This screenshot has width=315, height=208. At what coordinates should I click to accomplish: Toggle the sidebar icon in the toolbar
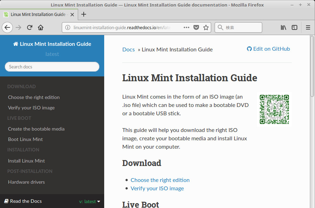point(295,27)
